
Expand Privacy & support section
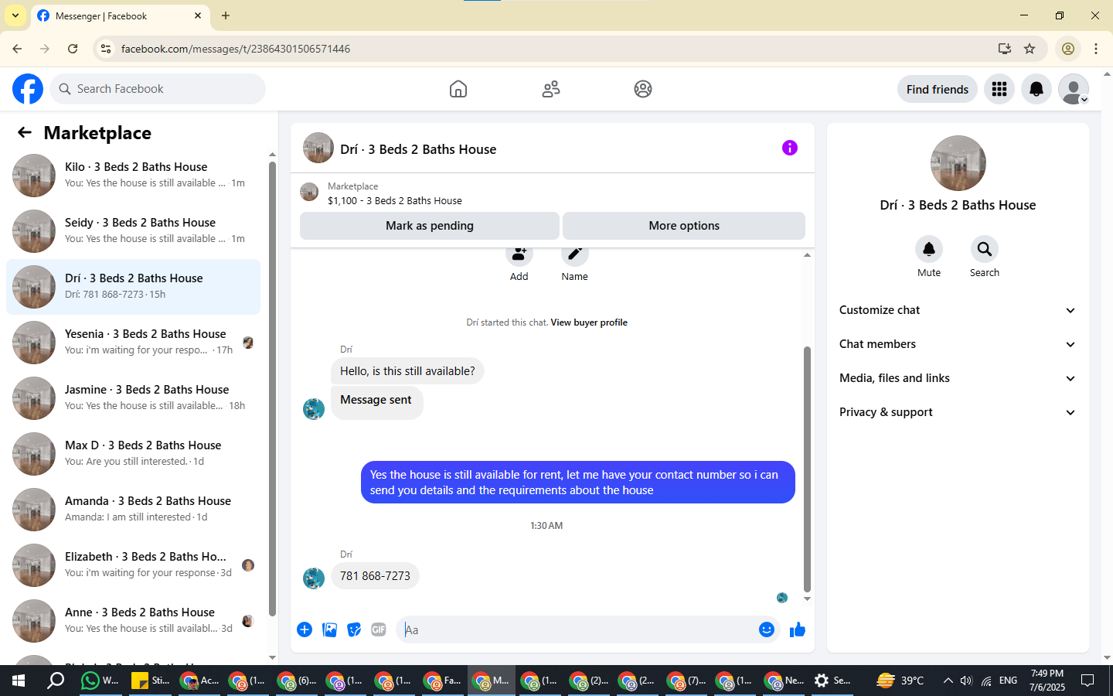point(958,412)
